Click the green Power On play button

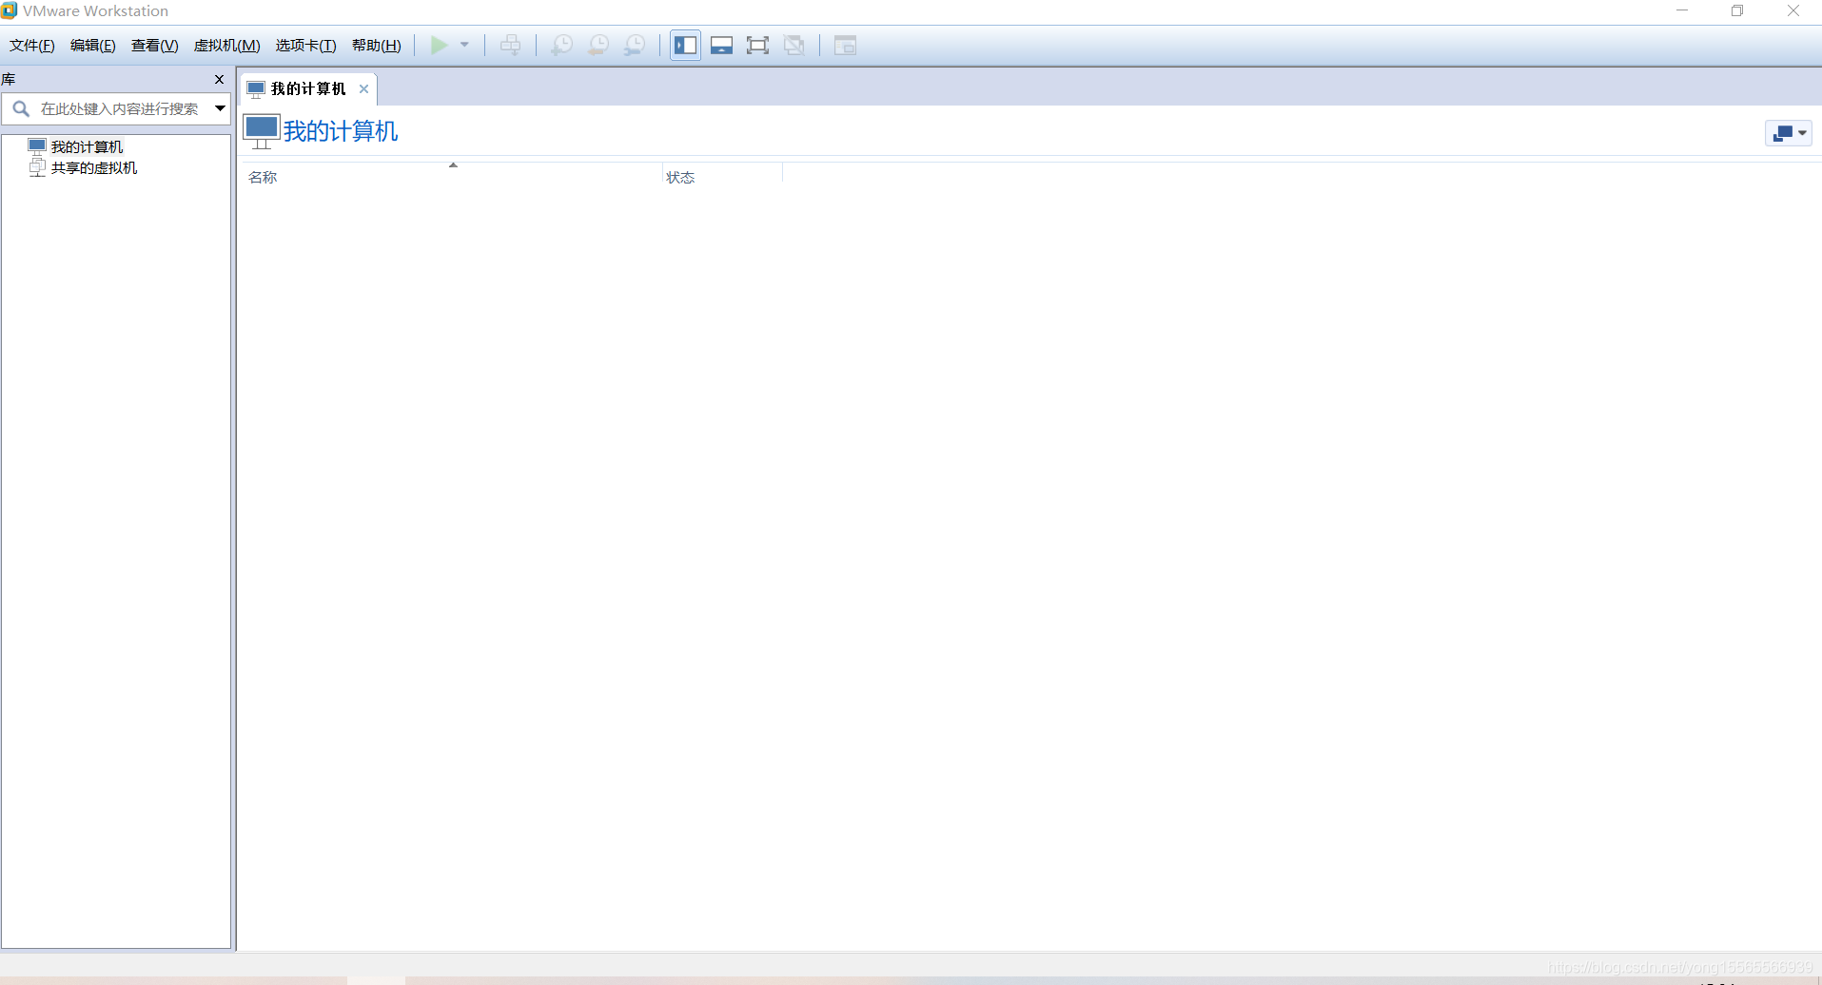point(439,46)
